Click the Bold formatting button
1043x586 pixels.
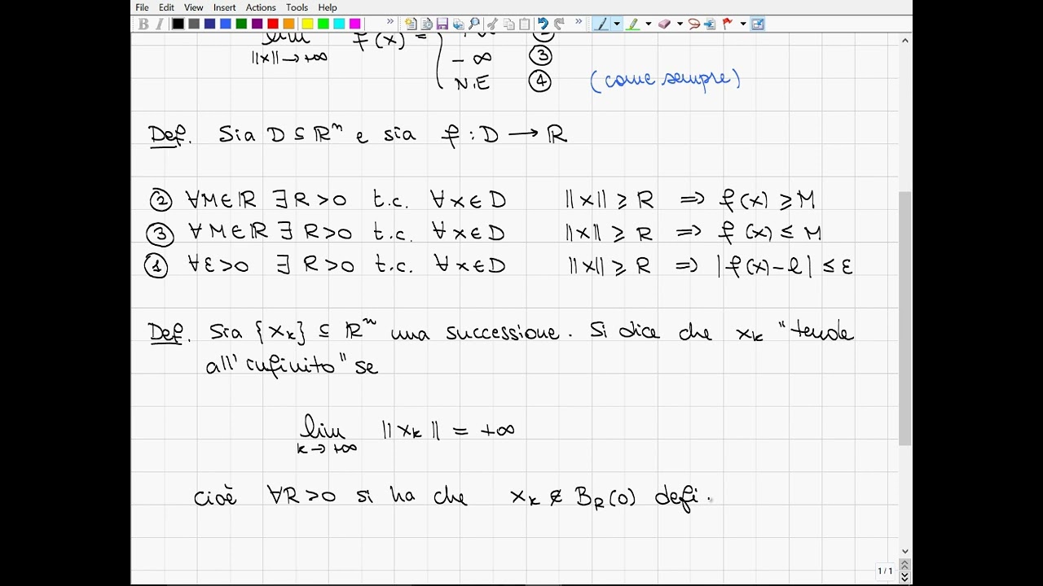[143, 24]
